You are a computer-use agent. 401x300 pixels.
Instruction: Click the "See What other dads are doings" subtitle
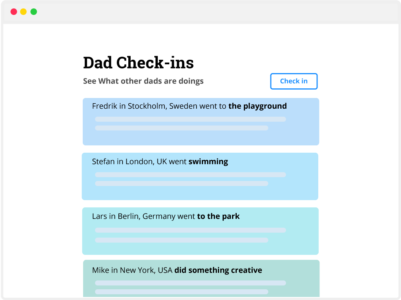143,81
